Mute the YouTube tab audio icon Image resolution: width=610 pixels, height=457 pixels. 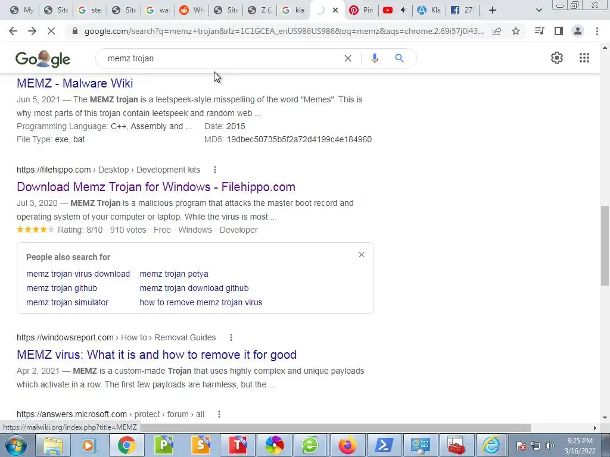[x=403, y=10]
